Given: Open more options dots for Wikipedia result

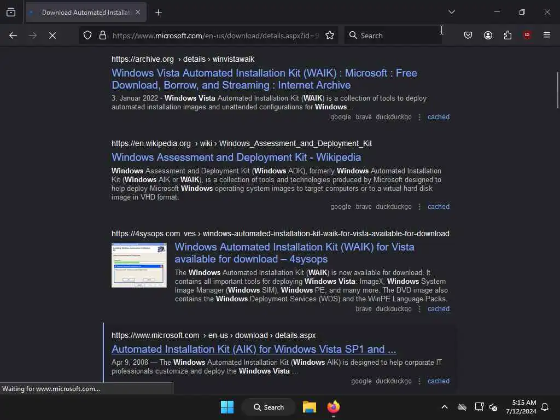Looking at the screenshot, I should point(419,207).
